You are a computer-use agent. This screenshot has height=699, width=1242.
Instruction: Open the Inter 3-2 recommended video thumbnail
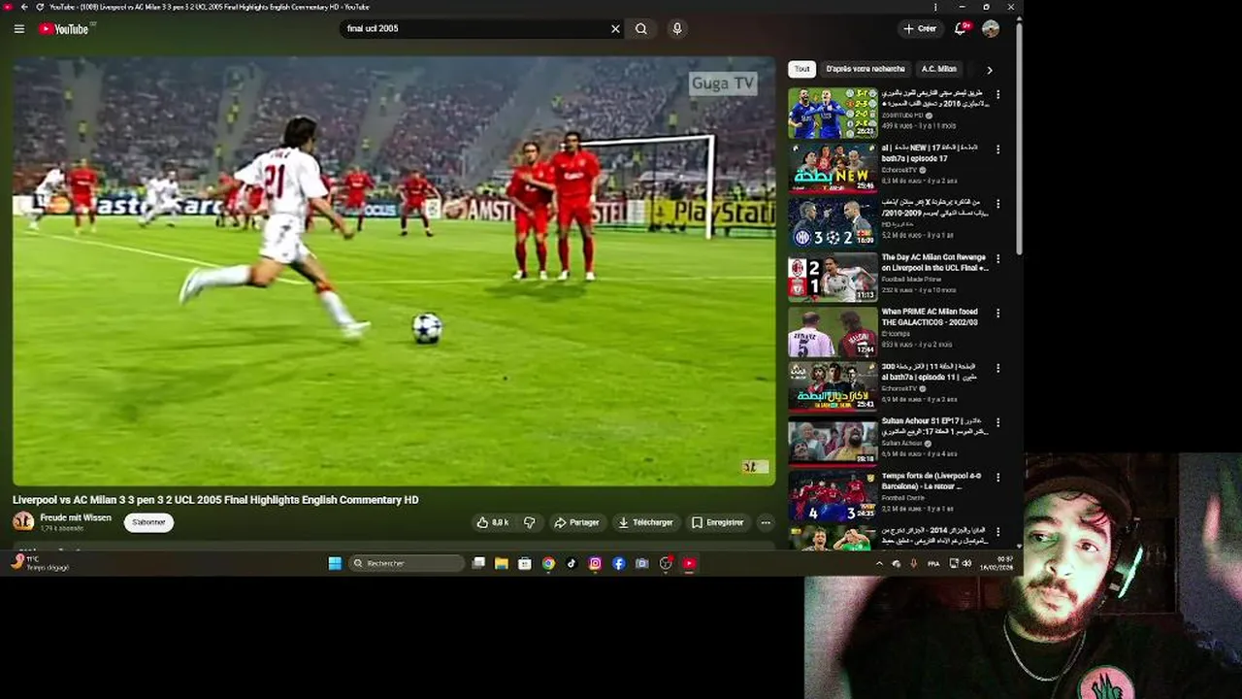[833, 222]
